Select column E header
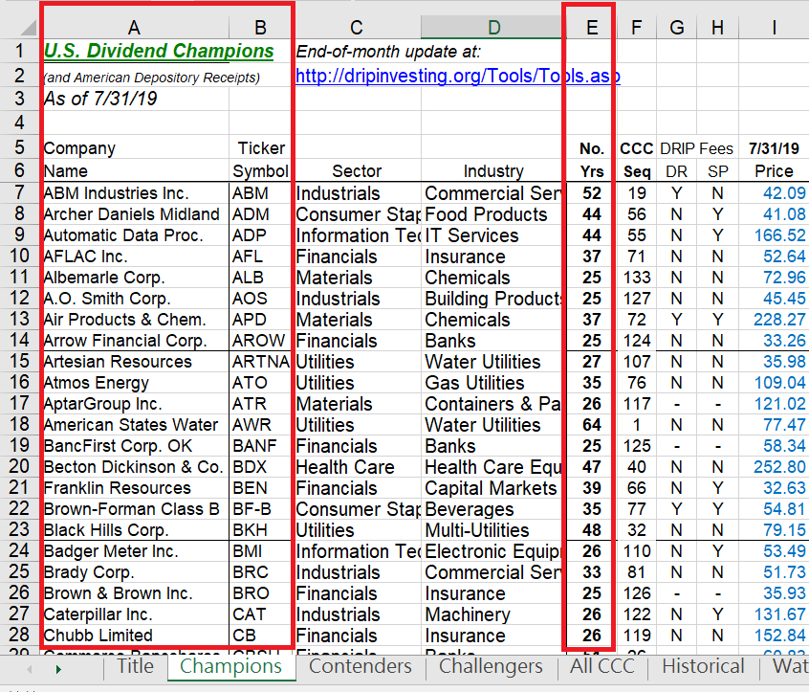809x692 pixels. pos(592,28)
